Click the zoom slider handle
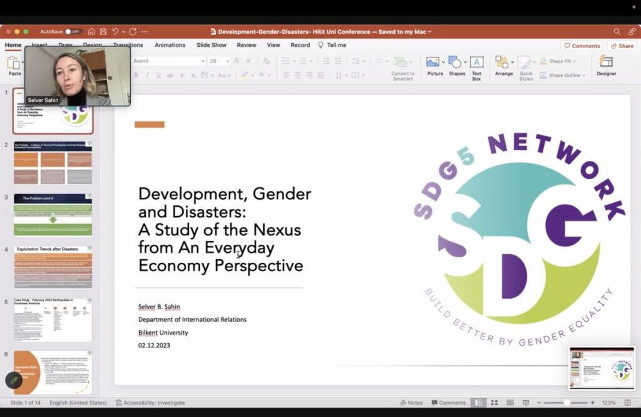The width and height of the screenshot is (641, 417). tap(567, 403)
